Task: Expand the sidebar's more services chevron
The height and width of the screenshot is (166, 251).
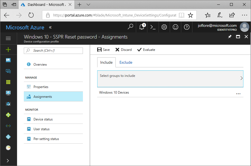Action: 8,161
